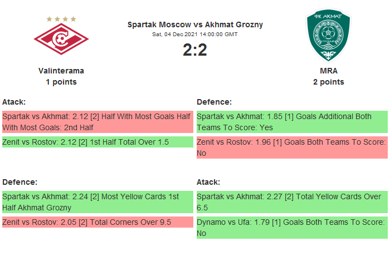390x256 pixels.
Task: Select the Half With Most Goals bet row
Action: (x=96, y=122)
